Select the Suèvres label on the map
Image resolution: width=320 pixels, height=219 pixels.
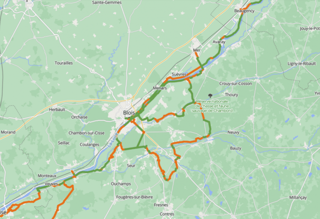click(x=179, y=75)
